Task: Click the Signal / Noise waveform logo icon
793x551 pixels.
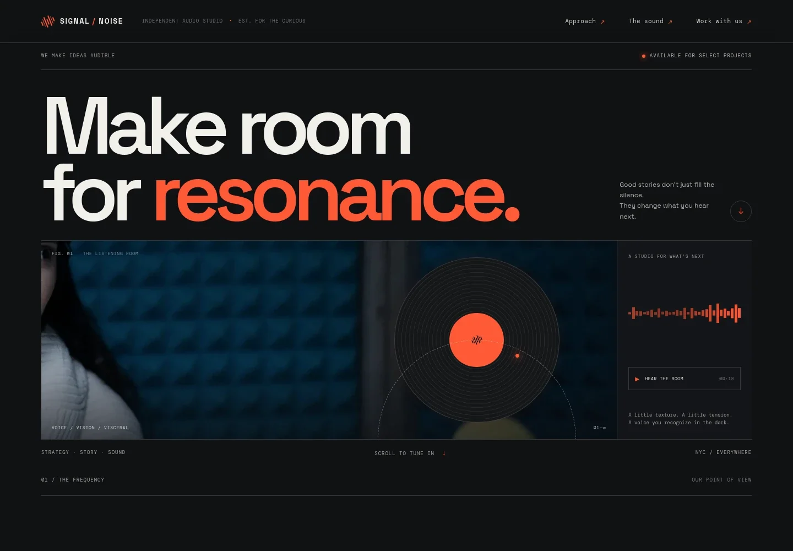Action: tap(48, 21)
